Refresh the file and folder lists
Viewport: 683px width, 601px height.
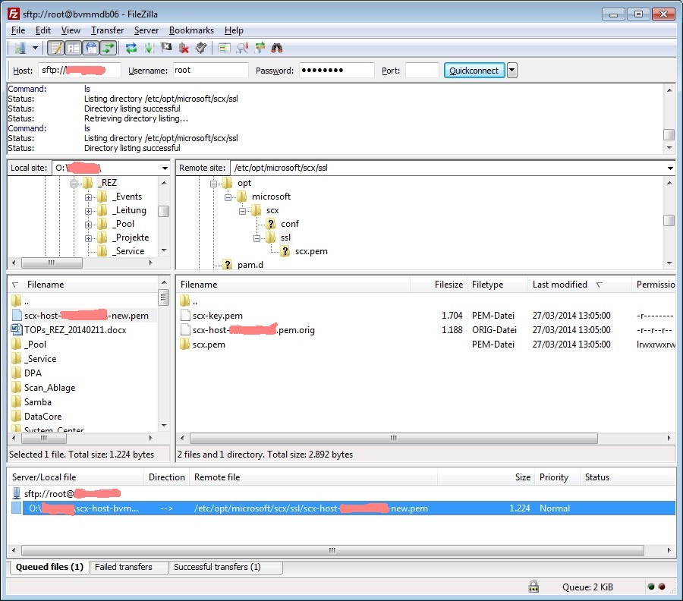click(131, 48)
